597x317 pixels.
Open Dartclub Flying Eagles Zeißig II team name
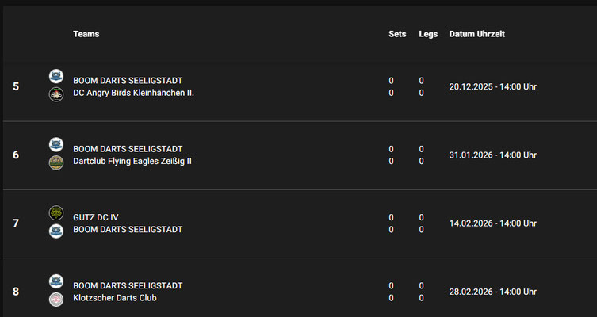(132, 161)
